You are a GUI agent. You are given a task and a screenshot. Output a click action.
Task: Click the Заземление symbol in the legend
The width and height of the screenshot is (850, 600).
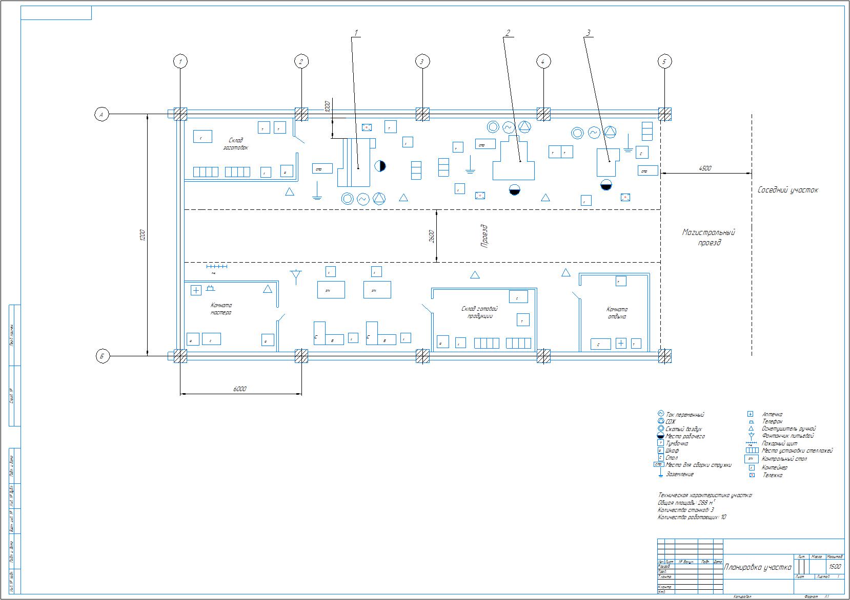tap(661, 474)
